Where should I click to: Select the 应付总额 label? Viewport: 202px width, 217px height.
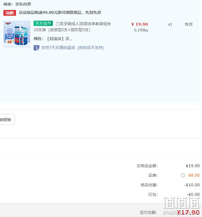tap(149, 213)
